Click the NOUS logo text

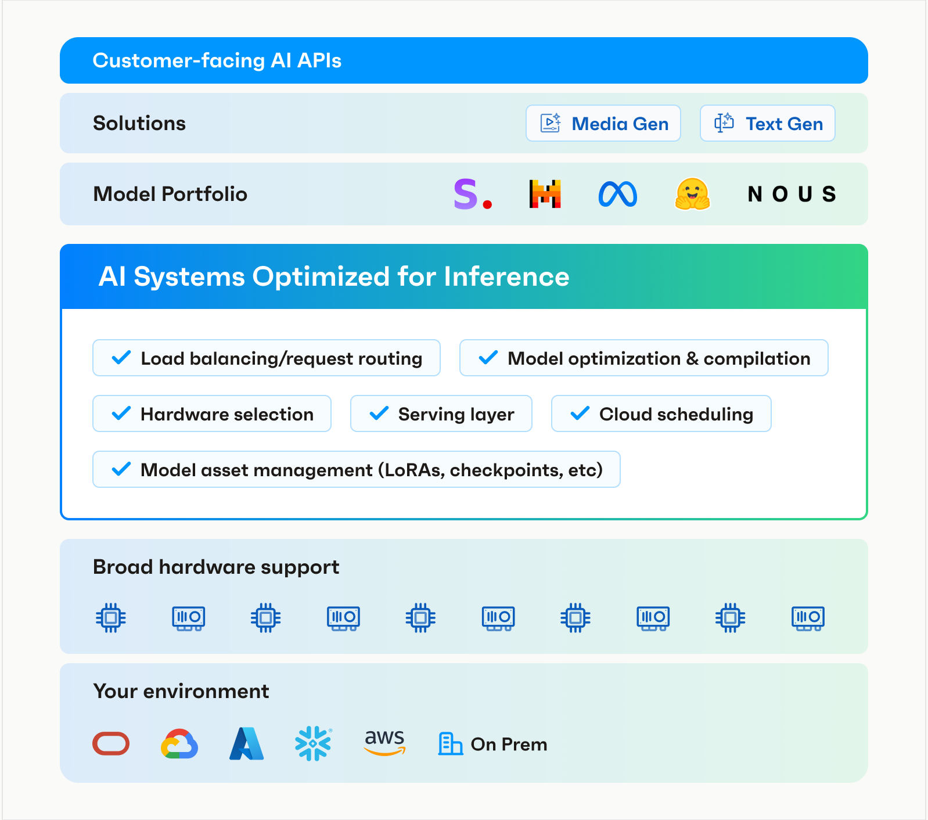(x=792, y=194)
